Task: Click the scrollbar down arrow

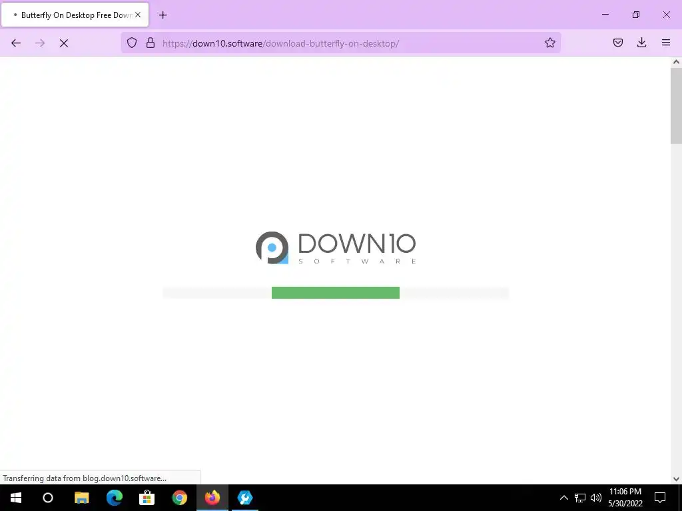Action: [x=676, y=479]
